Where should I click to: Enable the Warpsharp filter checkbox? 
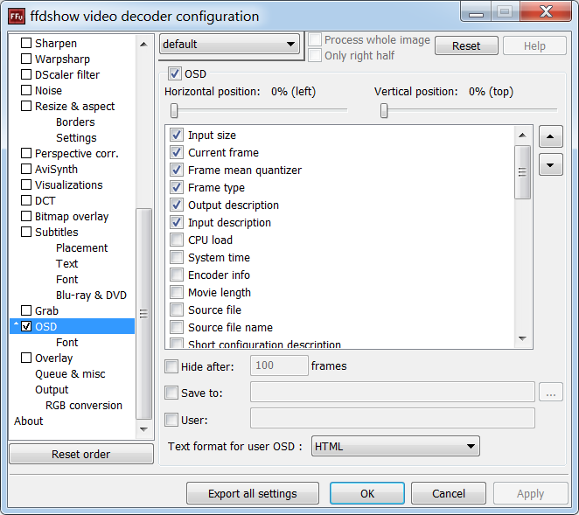coord(26,59)
